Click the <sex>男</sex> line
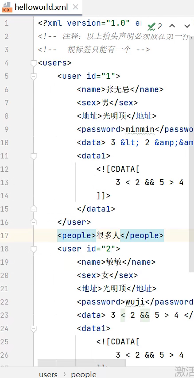Viewport: 194px width, 378px height. tap(107, 103)
